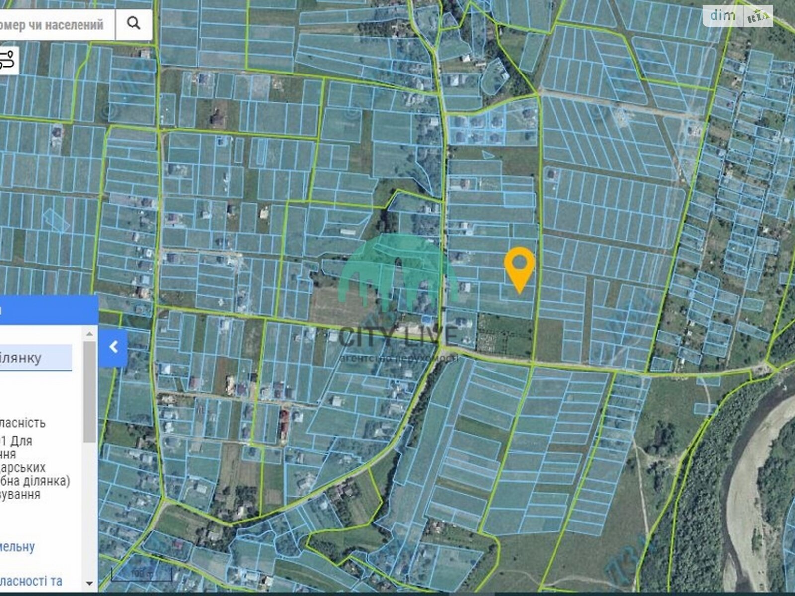
Task: Click the magnifying glass search button
Action: (133, 23)
